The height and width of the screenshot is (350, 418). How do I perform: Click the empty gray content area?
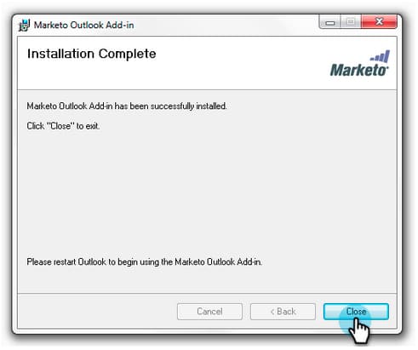tap(207, 193)
